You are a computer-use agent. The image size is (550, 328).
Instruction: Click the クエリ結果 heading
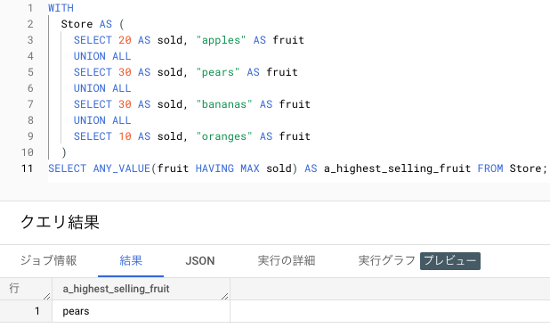click(x=60, y=222)
